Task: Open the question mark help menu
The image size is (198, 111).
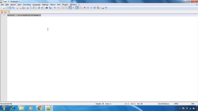Action: click(x=79, y=5)
